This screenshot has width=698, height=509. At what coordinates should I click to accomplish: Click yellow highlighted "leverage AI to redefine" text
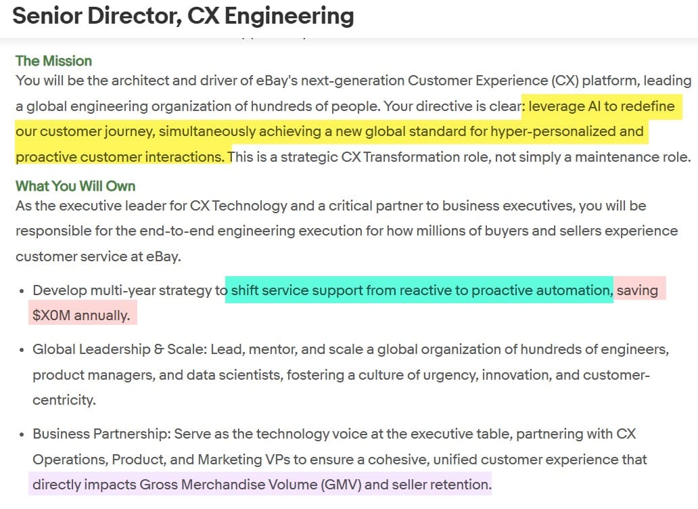click(601, 107)
